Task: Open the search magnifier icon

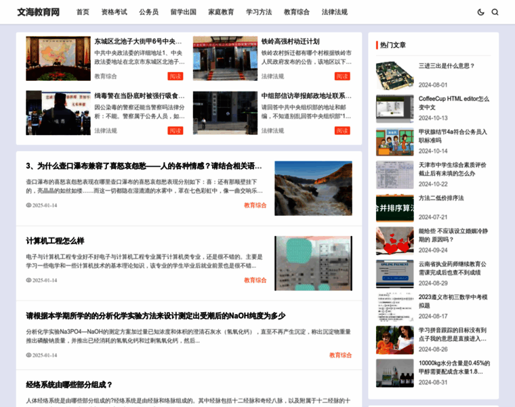Action: (x=495, y=12)
